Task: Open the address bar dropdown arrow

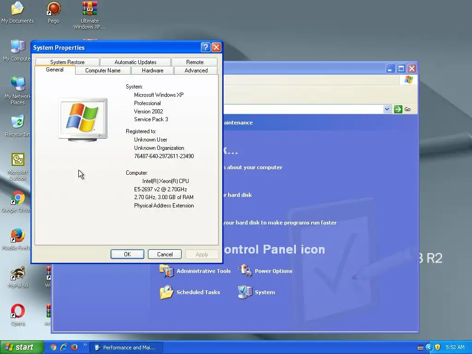Action: [x=387, y=109]
